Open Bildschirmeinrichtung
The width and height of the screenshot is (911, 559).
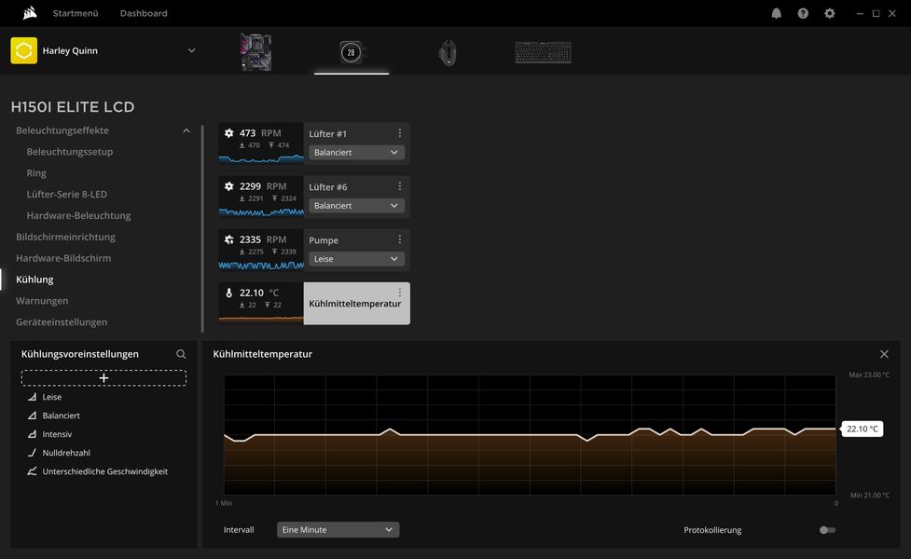coord(65,237)
